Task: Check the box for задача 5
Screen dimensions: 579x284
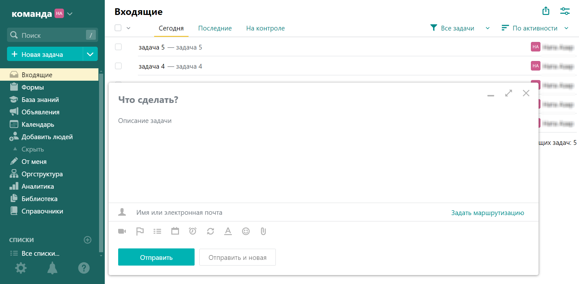Action: pyautogui.click(x=118, y=47)
